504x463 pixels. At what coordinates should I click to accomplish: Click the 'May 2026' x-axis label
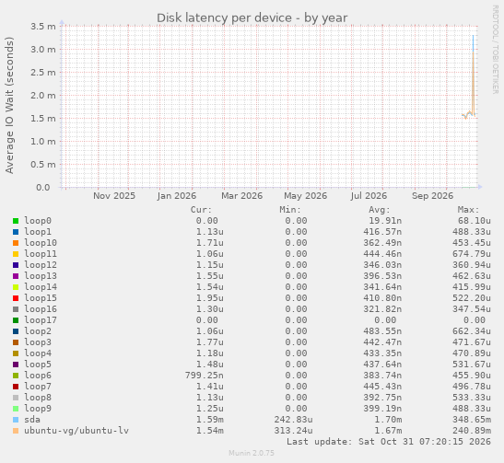(305, 196)
